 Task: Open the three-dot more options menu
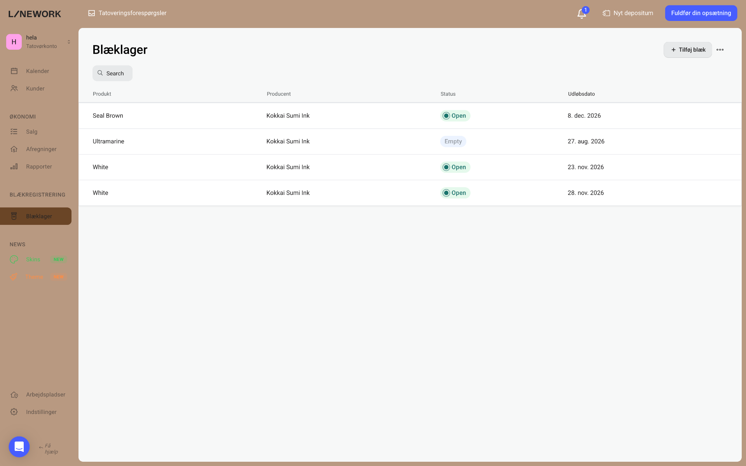[x=720, y=50]
